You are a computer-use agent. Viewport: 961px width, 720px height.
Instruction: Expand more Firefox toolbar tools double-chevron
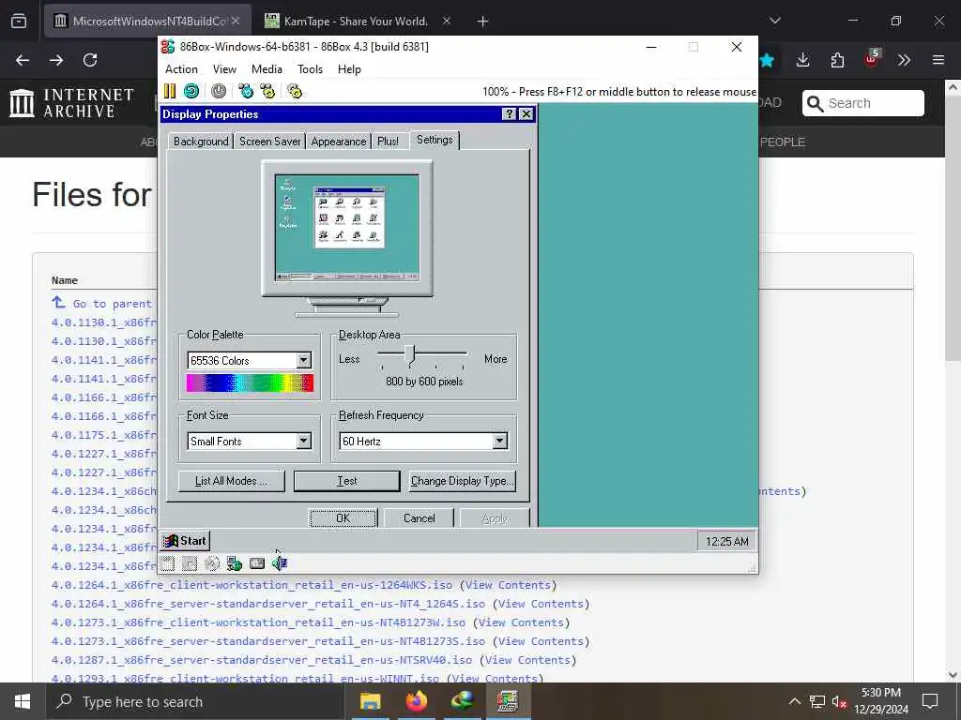pos(905,60)
